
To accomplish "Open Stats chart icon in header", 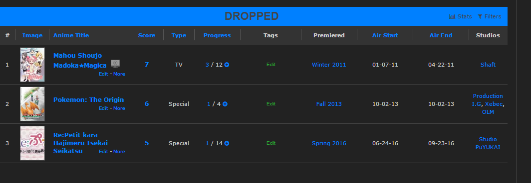I will tap(452, 16).
